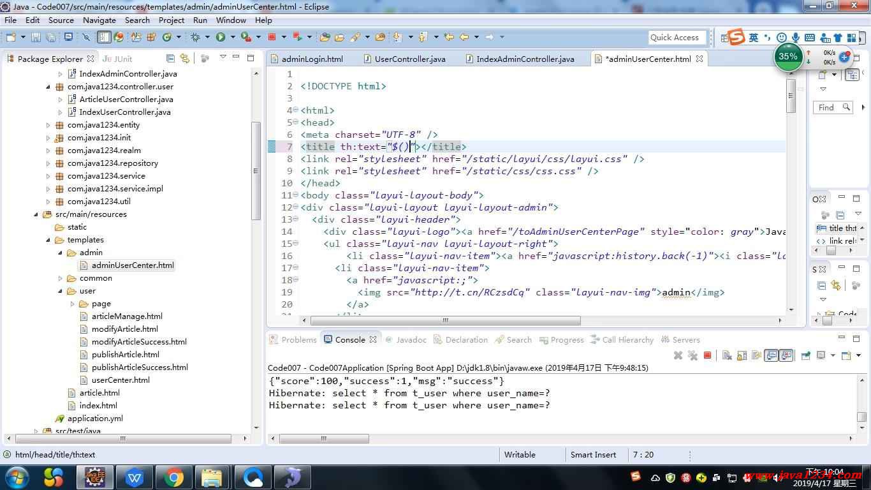The width and height of the screenshot is (871, 490).
Task: Click the Debug bug icon in toolbar
Action: pyautogui.click(x=195, y=37)
